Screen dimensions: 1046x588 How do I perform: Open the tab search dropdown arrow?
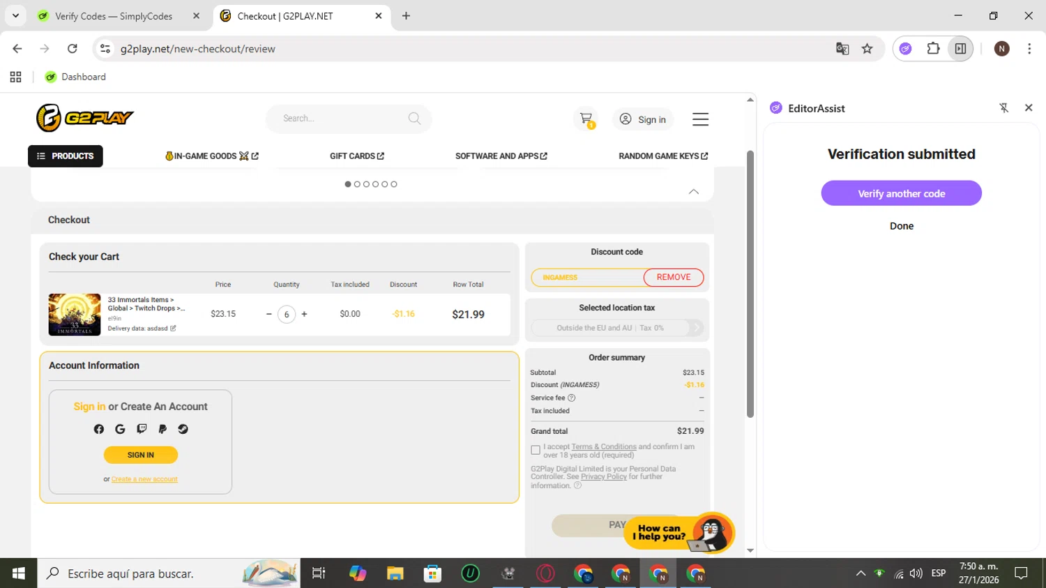[15, 15]
